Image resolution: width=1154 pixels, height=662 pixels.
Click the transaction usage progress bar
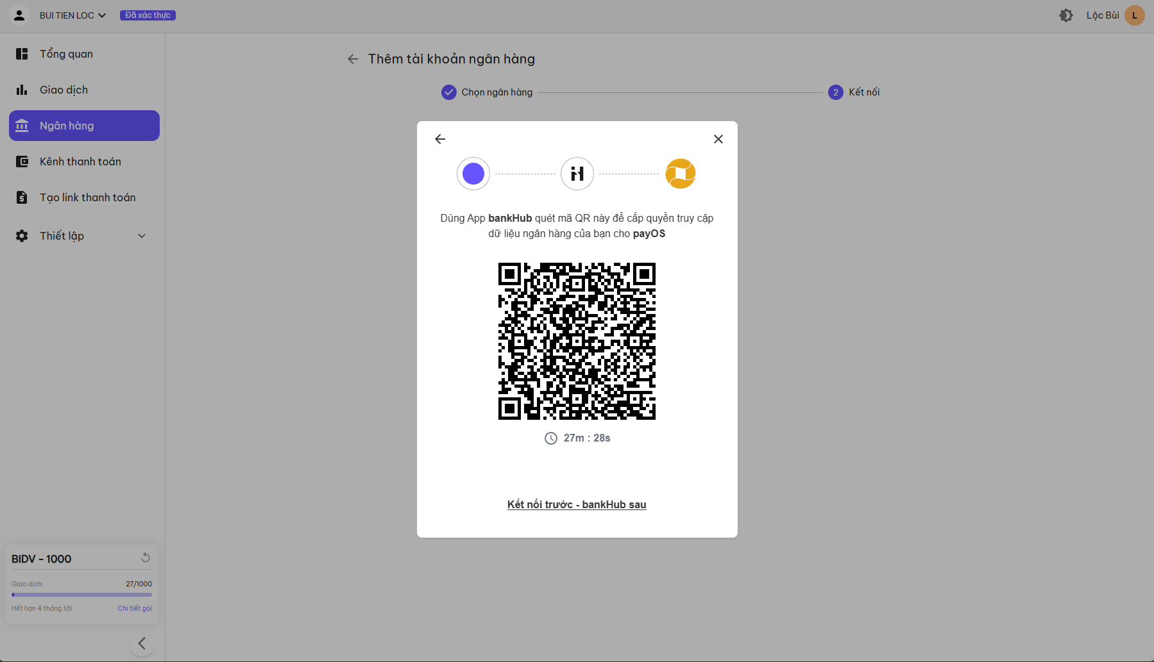click(x=81, y=595)
